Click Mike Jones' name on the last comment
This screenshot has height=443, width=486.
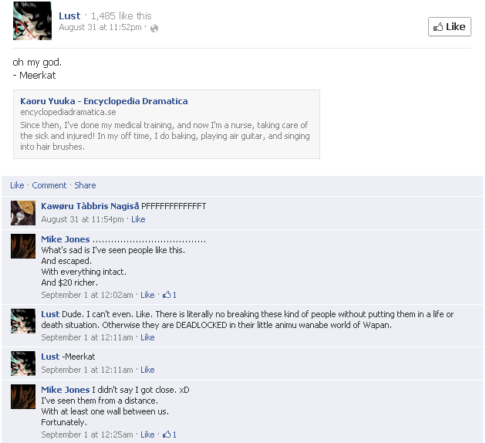tap(66, 390)
